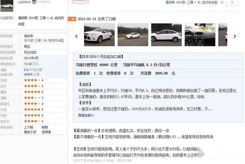Open fourth thumbnail showing car interior dashboard
This screenshot has width=245, height=164.
point(200,35)
